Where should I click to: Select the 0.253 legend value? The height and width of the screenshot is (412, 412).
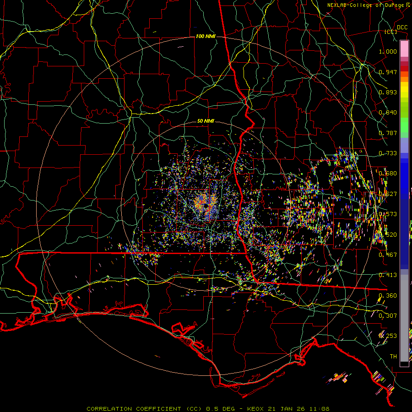pyautogui.click(x=388, y=336)
